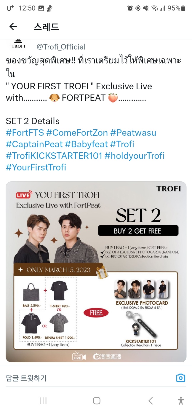Screen dimensions: 192x412
Task: Tap the reply tweet input field
Action: pos(89,378)
